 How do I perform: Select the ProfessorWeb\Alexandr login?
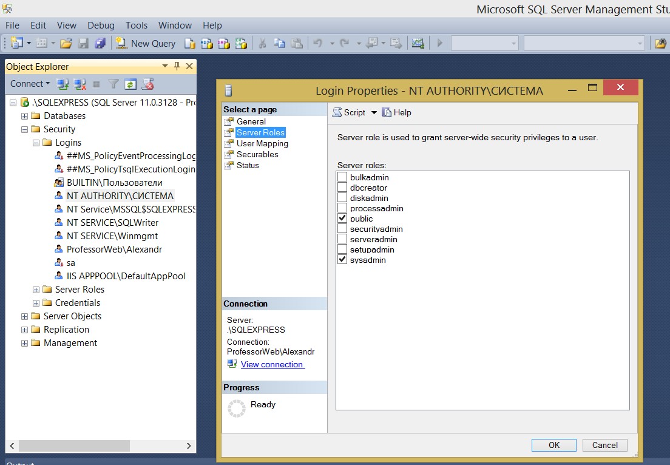(114, 249)
